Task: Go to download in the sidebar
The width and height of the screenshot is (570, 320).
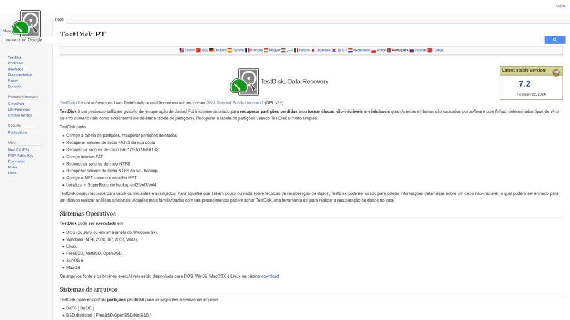Action: click(16, 69)
